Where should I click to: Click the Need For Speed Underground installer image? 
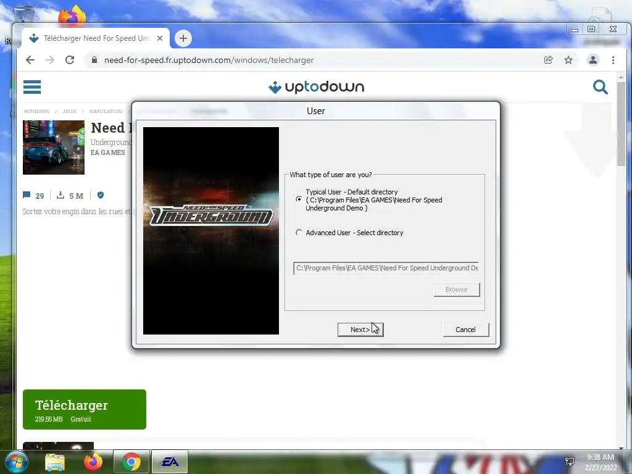point(211,231)
